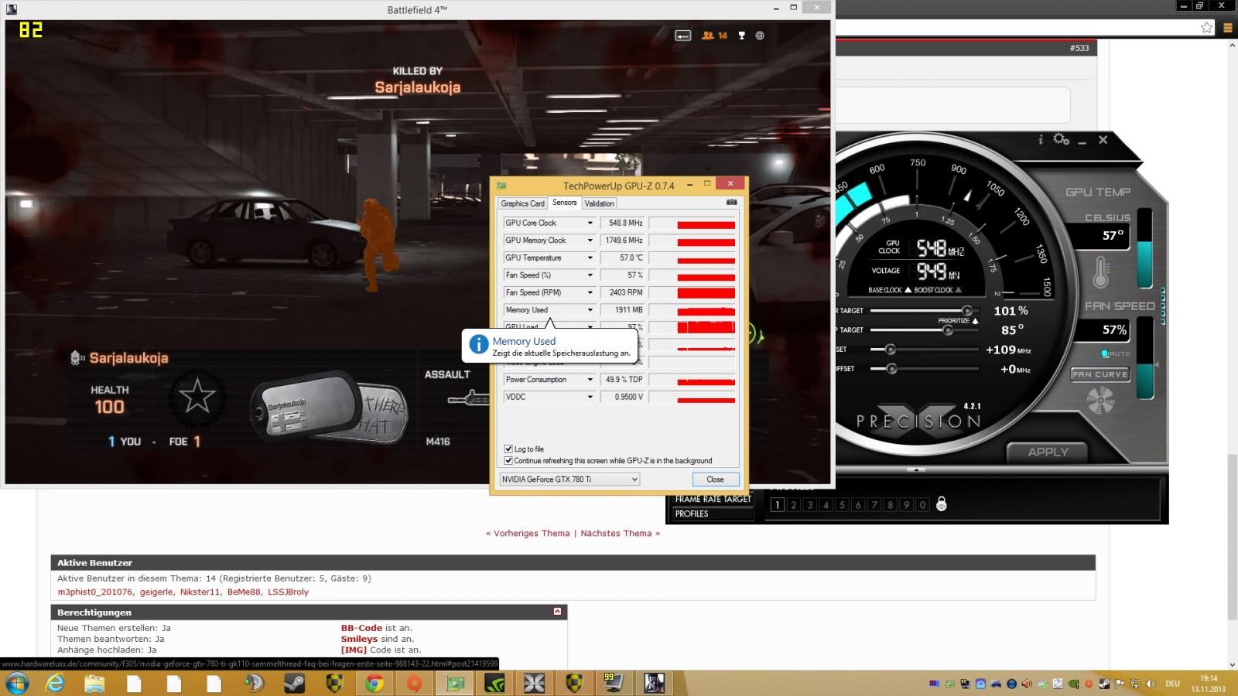Viewport: 1238px width, 696px height.
Task: Toggle the 'Log to file' checkbox
Action: [508, 449]
